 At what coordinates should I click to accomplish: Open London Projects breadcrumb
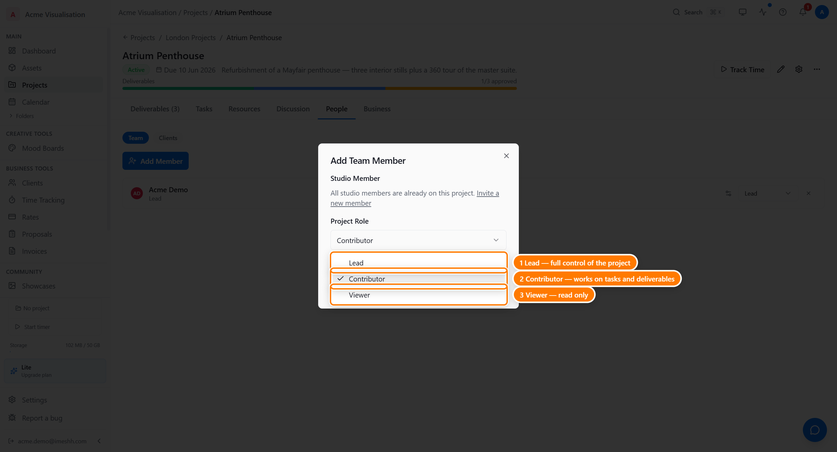(190, 37)
